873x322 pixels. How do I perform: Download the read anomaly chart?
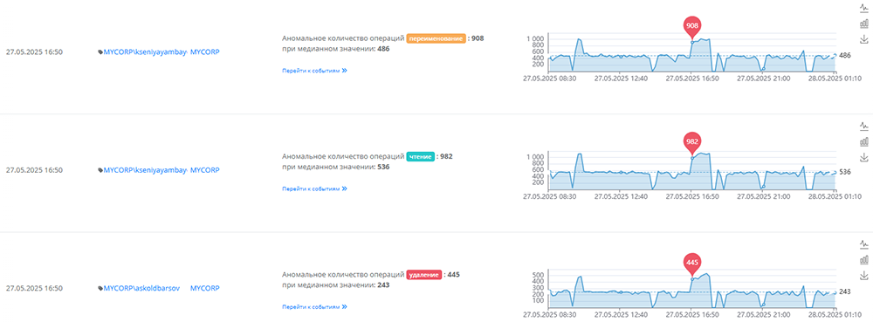(x=864, y=157)
